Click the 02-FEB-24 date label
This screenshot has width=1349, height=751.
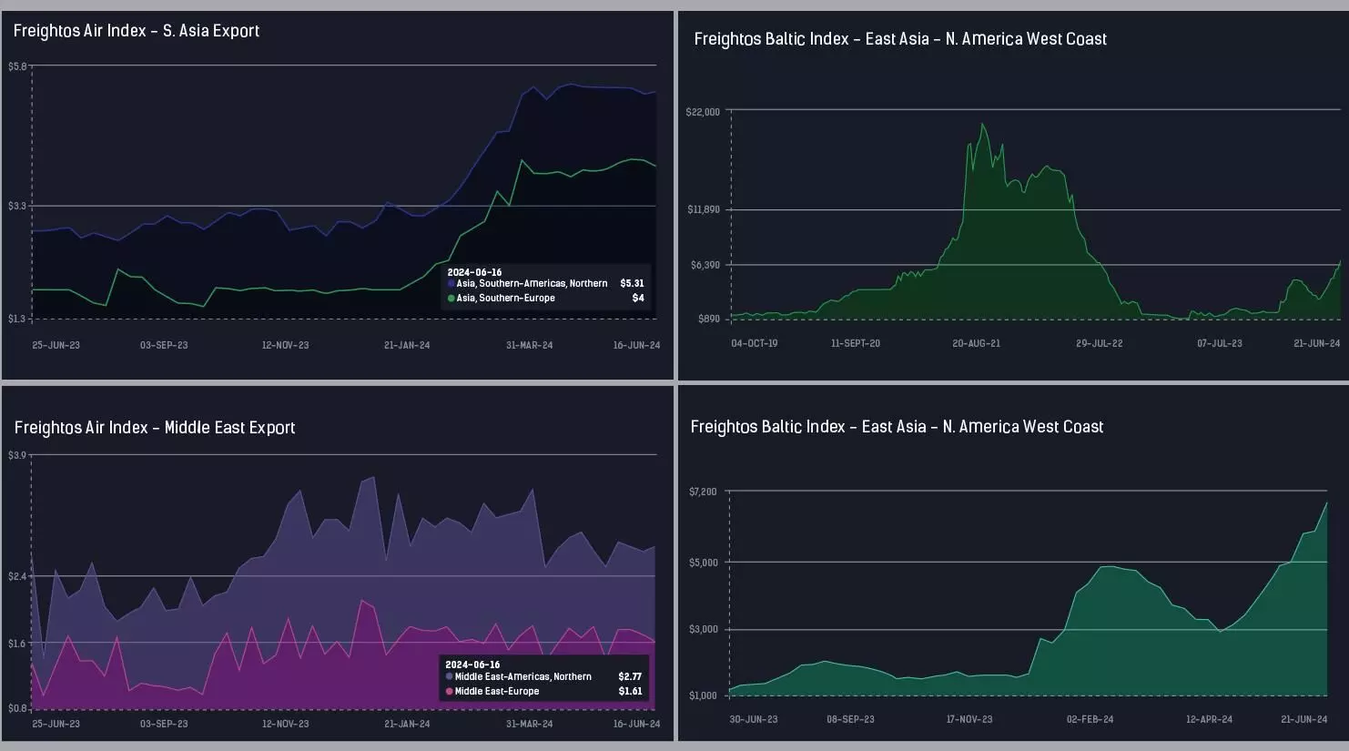pos(1090,720)
